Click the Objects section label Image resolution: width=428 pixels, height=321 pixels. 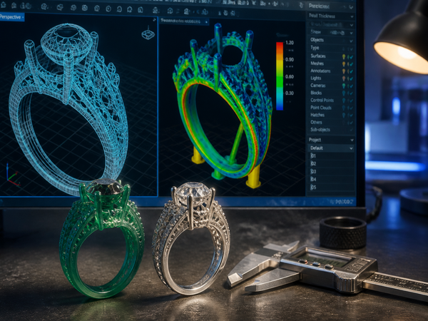click(x=317, y=40)
